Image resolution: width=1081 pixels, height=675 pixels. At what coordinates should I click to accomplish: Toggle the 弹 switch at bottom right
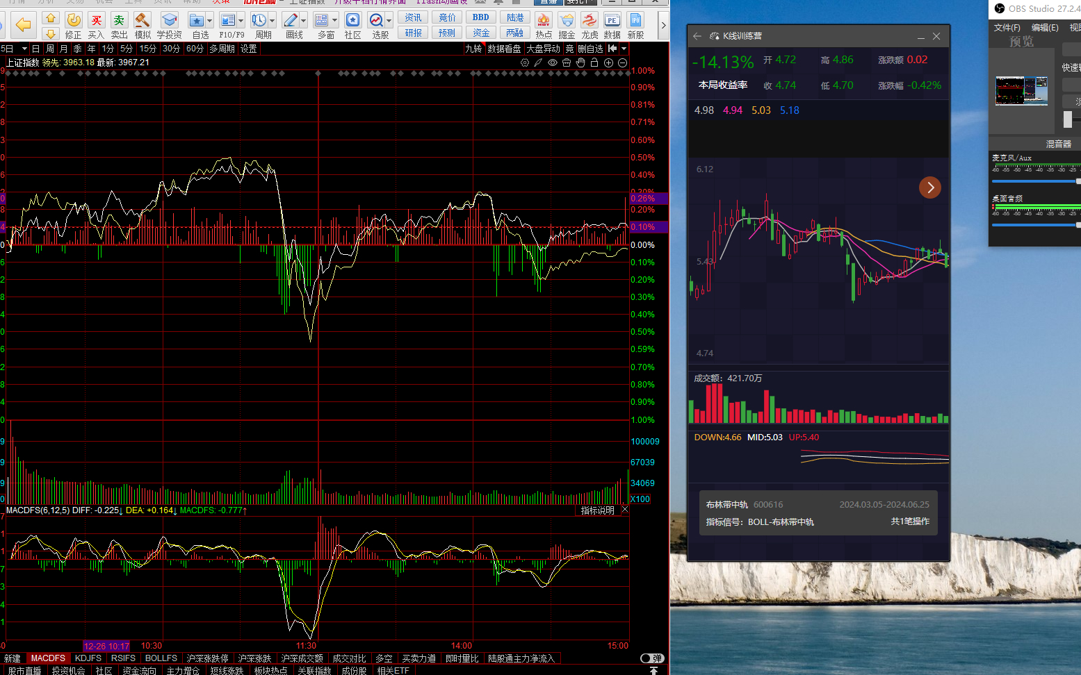pos(651,658)
